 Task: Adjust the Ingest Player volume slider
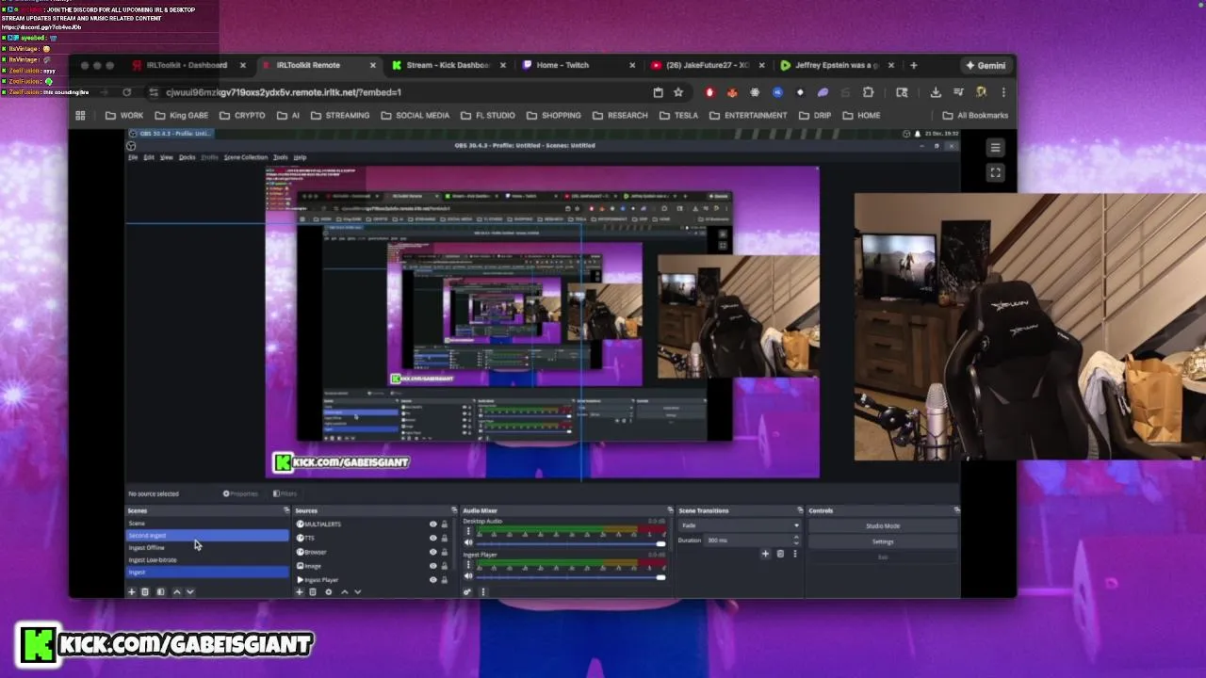pyautogui.click(x=571, y=576)
